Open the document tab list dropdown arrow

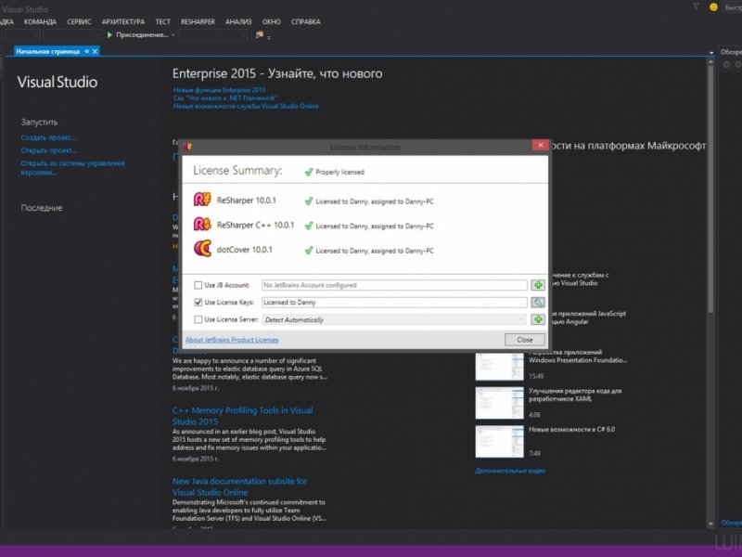click(710, 53)
